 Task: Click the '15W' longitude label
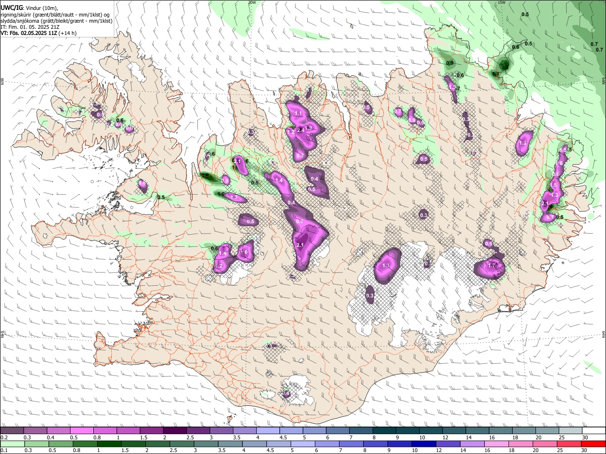point(502,2)
